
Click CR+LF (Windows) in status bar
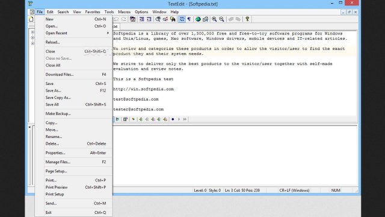pyautogui.click(x=294, y=190)
